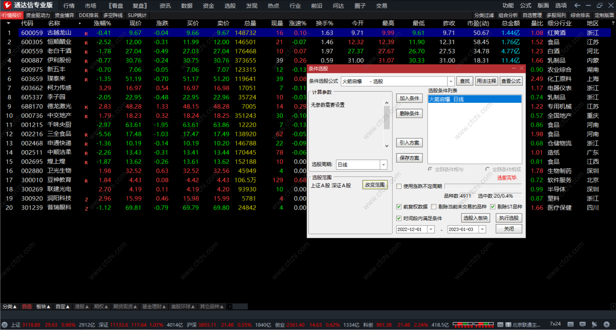Click the lightning bolt icon
Screen dimensions: 616x330
click(x=606, y=324)
